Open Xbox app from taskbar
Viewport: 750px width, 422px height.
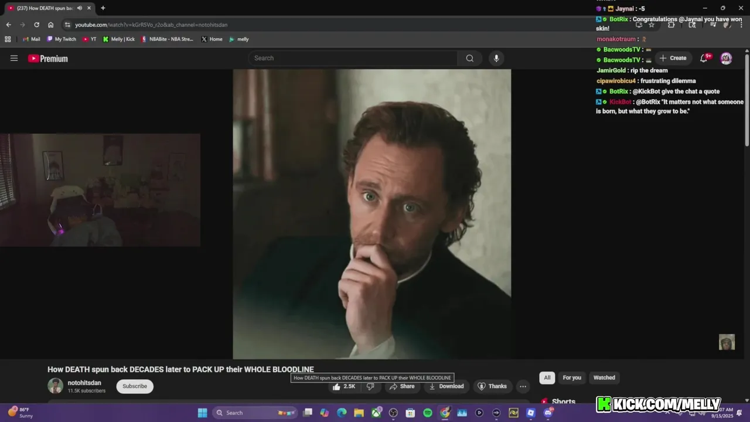376,413
